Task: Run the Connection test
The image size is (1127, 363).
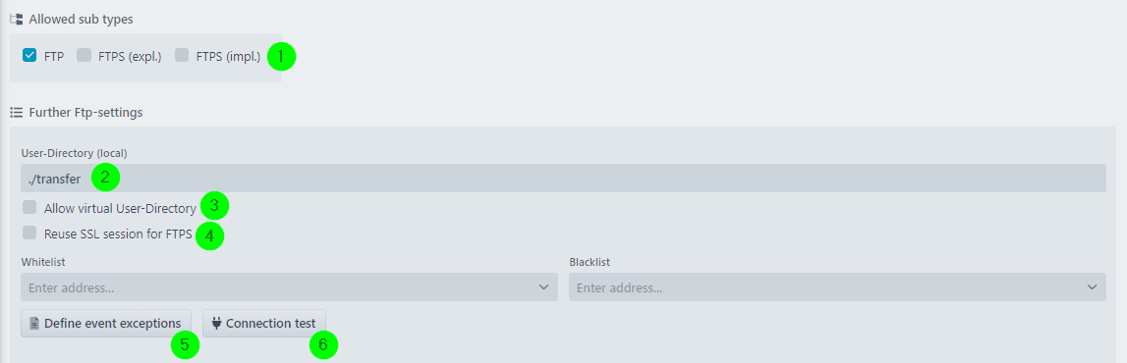Action: tap(264, 324)
